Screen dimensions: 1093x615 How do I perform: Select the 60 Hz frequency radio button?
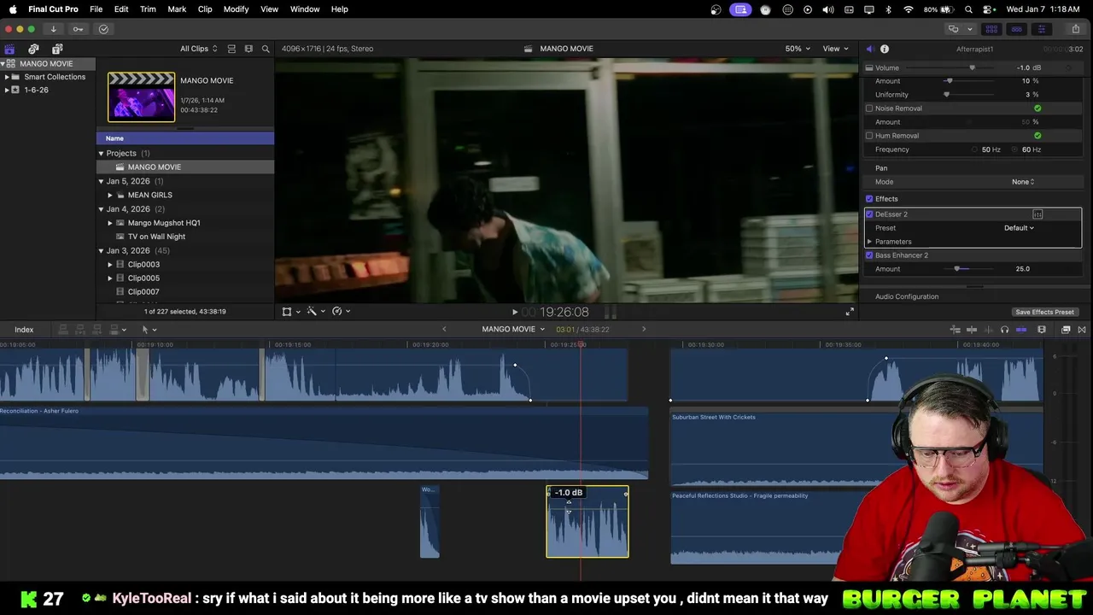coord(1015,149)
